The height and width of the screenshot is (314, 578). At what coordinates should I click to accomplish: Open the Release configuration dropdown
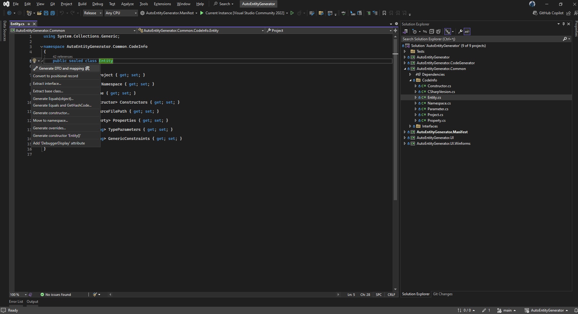tap(93, 13)
